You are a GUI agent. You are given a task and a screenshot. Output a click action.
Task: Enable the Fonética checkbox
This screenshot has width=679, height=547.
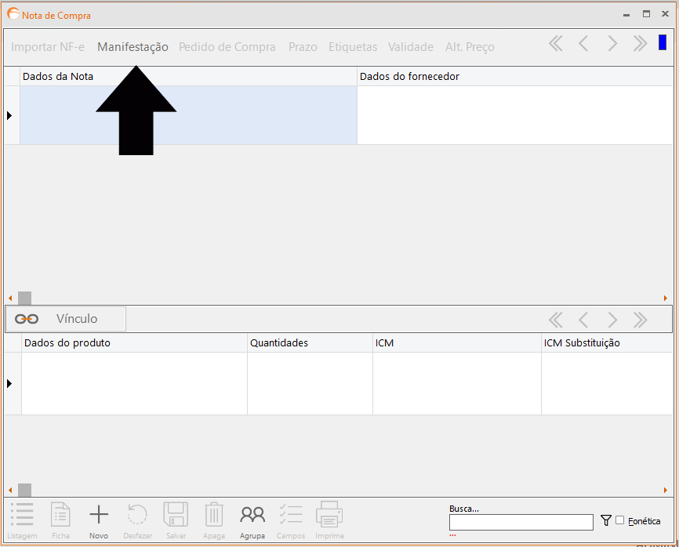(x=619, y=520)
